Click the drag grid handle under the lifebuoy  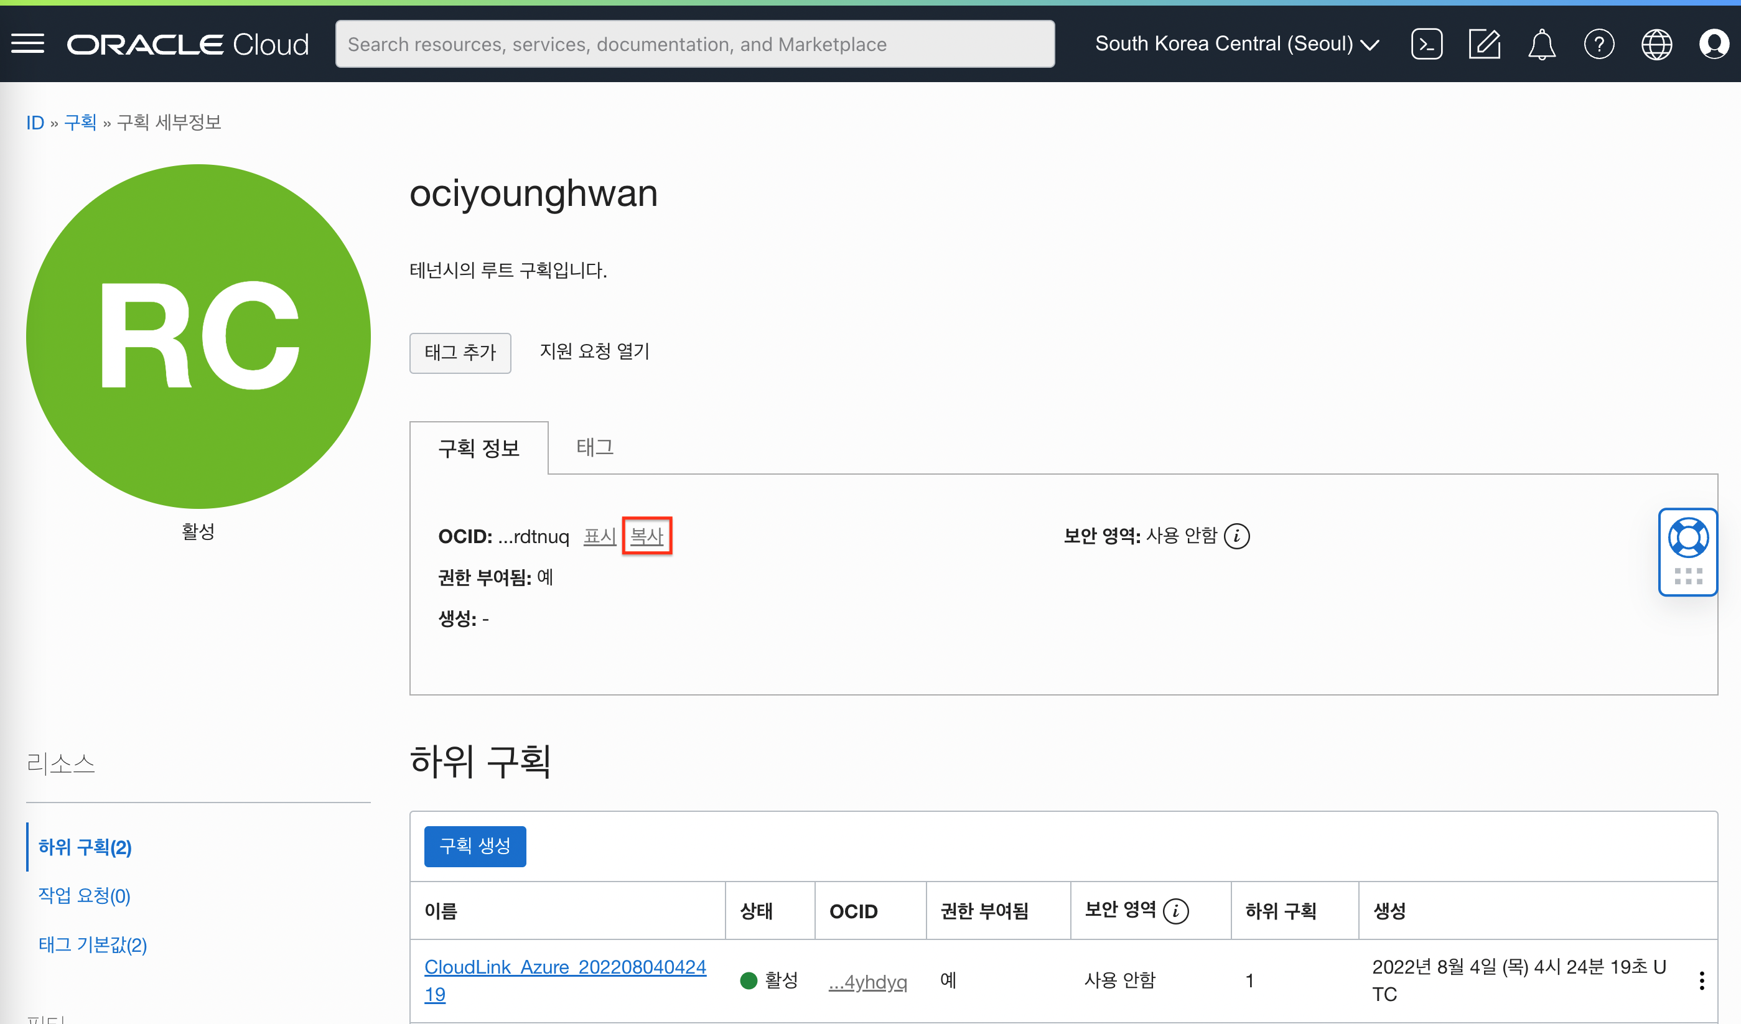tap(1688, 575)
